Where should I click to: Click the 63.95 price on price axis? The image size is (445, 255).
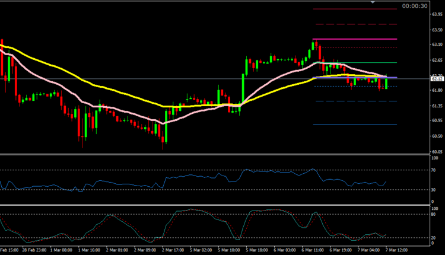click(x=436, y=14)
